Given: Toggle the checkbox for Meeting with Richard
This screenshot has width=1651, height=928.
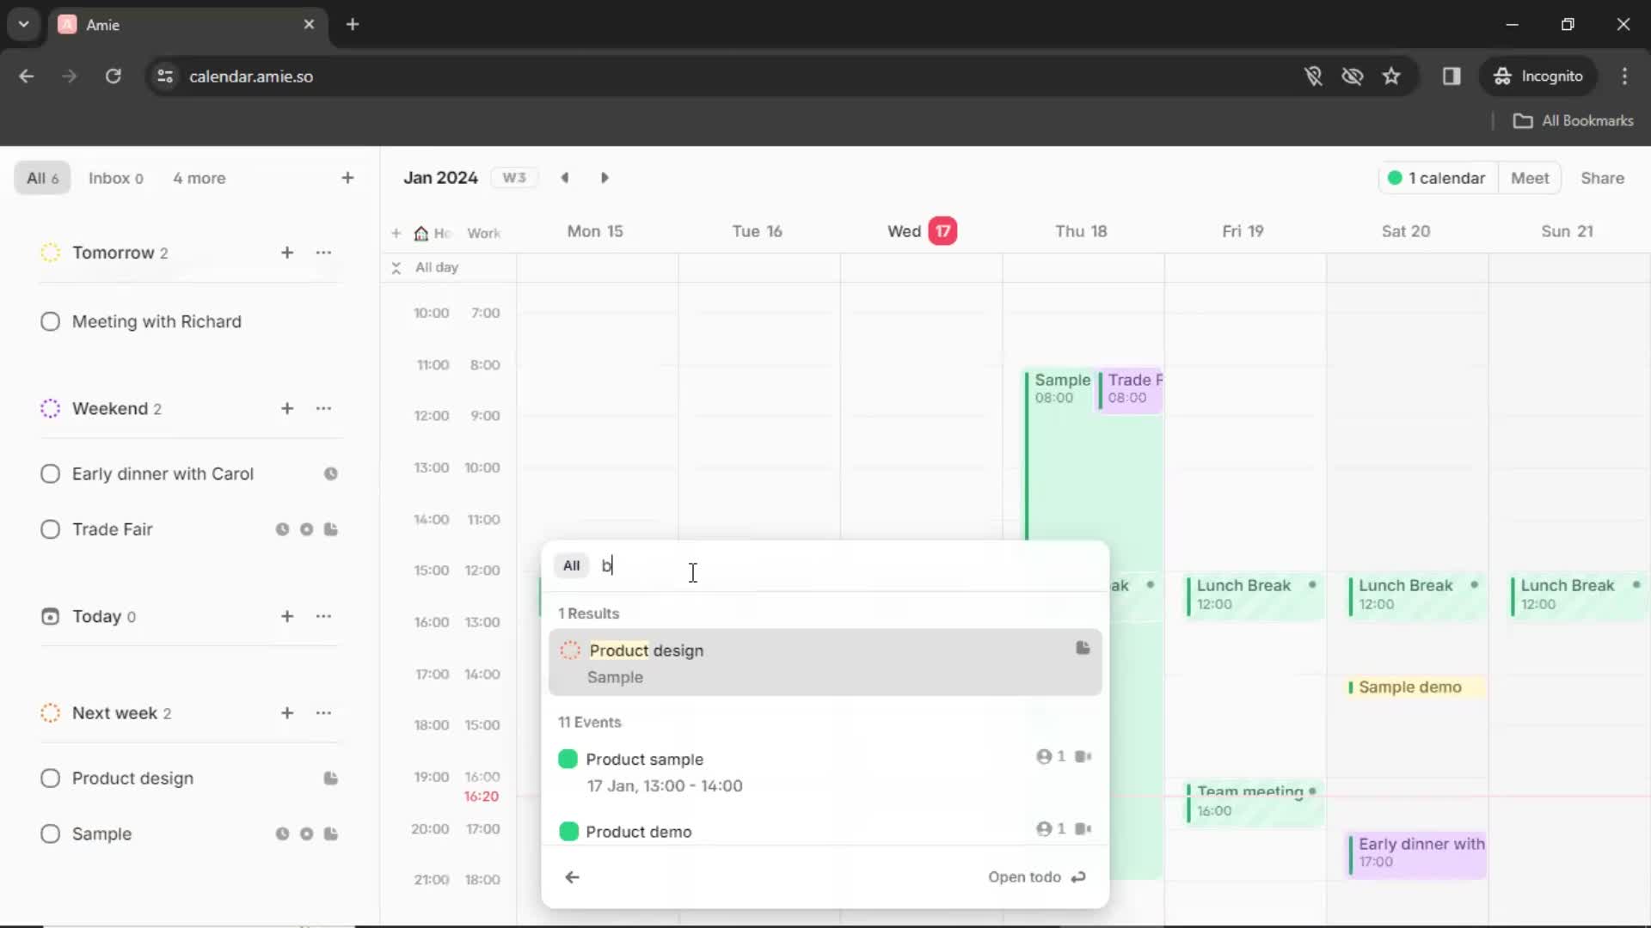Looking at the screenshot, I should coord(50,322).
